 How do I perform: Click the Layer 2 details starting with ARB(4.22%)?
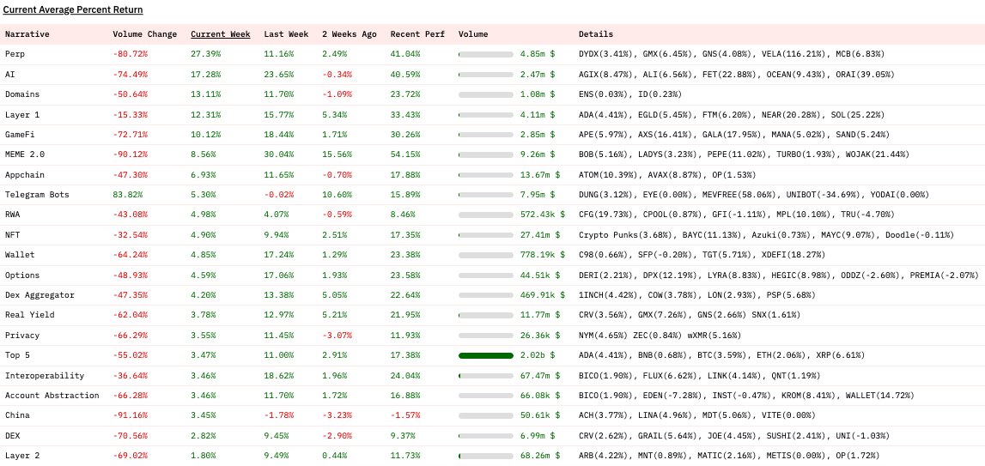click(x=729, y=456)
